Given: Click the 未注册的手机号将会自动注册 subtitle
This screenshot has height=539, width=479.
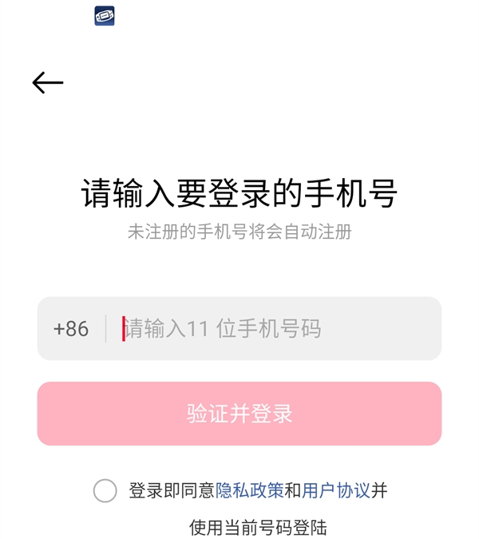Looking at the screenshot, I should 239,232.
